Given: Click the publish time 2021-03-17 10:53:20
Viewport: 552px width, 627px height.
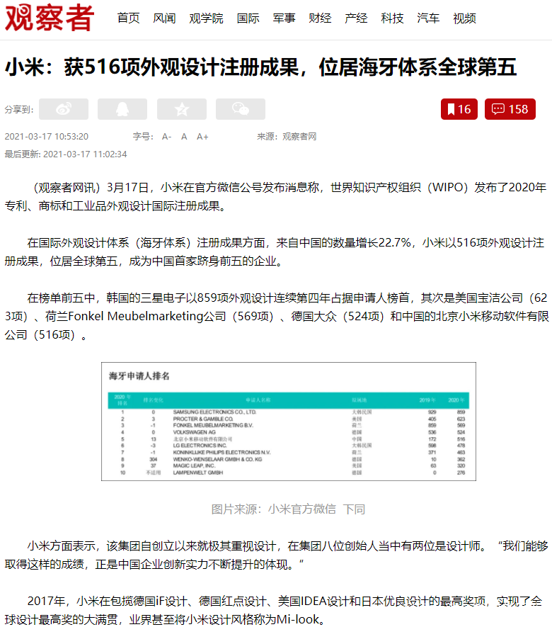Looking at the screenshot, I should pyautogui.click(x=46, y=137).
